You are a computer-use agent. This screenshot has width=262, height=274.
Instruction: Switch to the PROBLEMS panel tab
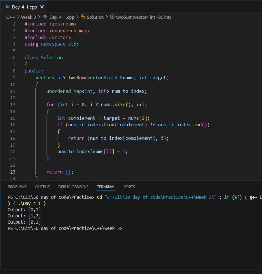(17, 187)
